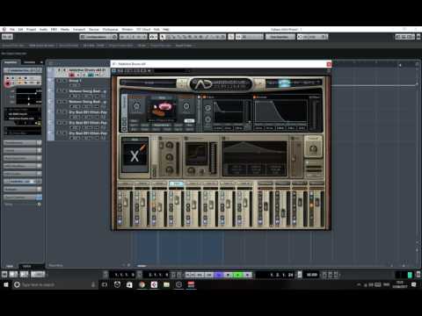Select the Addictive Drums x64 01 track
Image resolution: width=422 pixels, height=316 pixels.
pos(87,70)
